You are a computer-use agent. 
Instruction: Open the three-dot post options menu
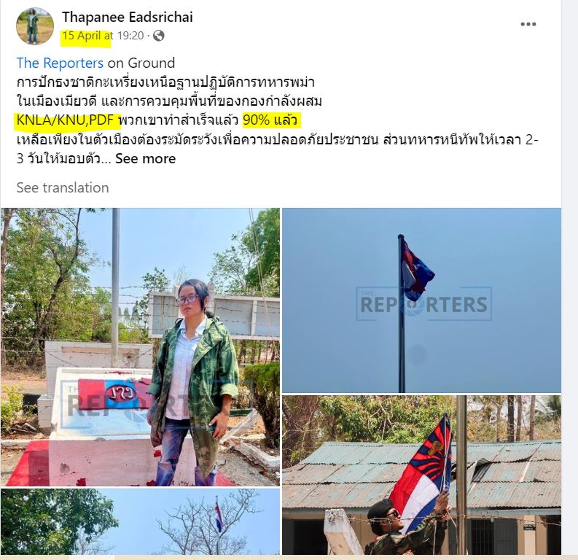click(x=528, y=24)
